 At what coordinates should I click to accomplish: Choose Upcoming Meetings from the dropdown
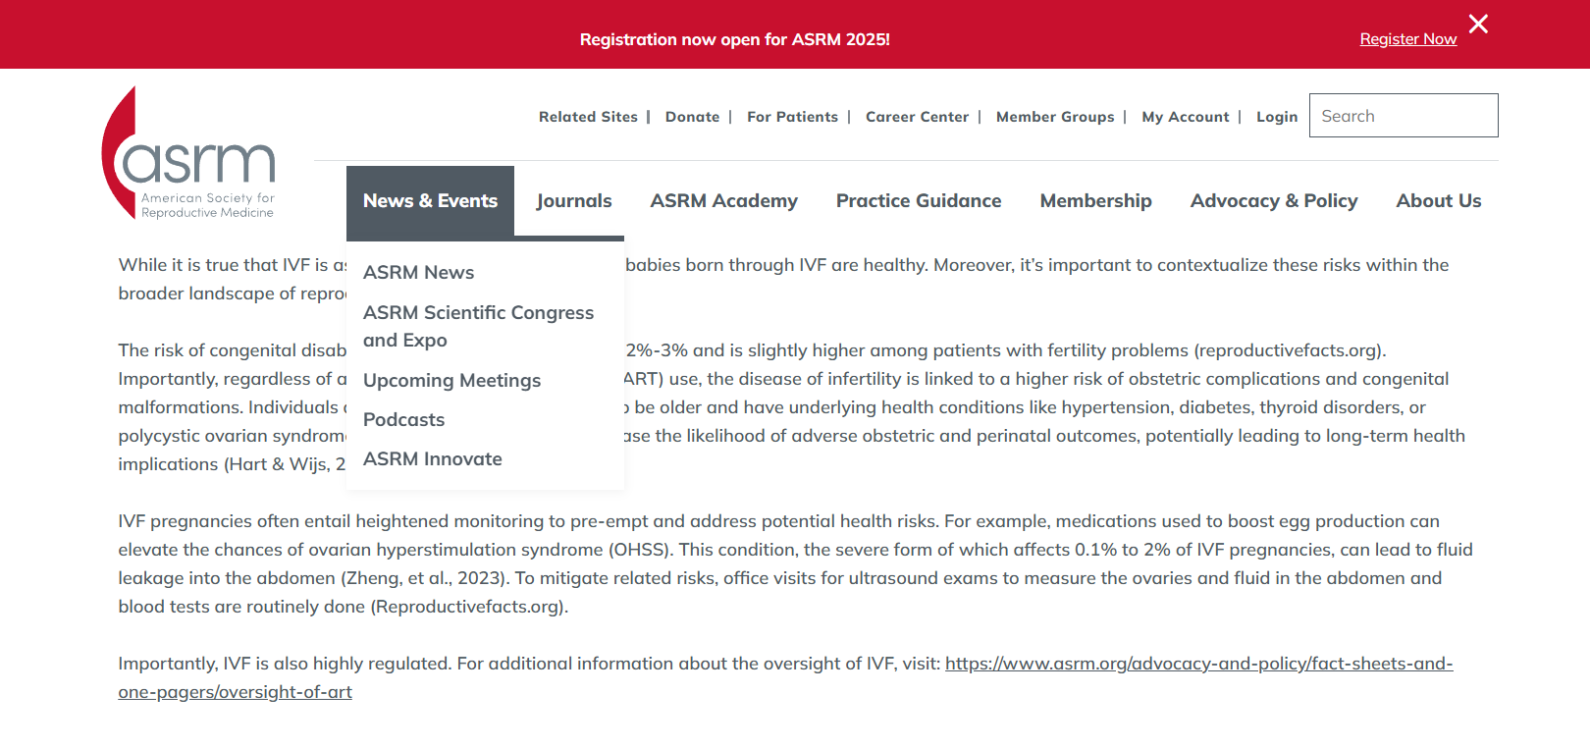tap(451, 381)
